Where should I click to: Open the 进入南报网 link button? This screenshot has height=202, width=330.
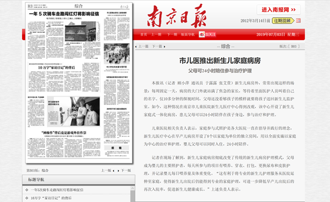click(278, 10)
